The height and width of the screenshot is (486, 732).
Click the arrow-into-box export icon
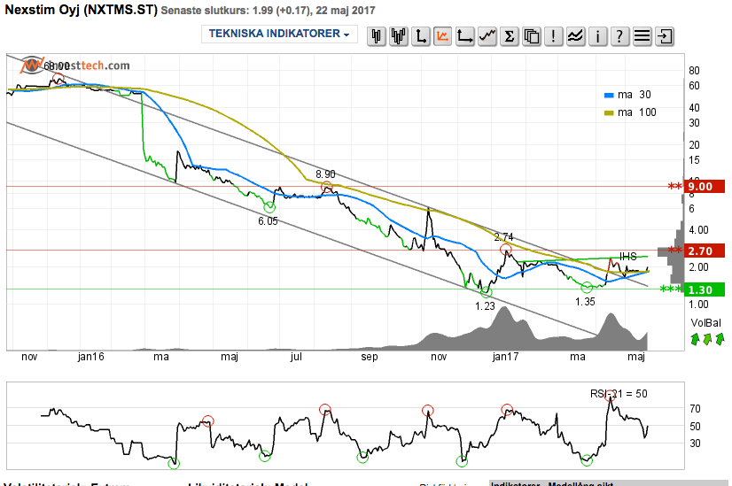point(665,36)
